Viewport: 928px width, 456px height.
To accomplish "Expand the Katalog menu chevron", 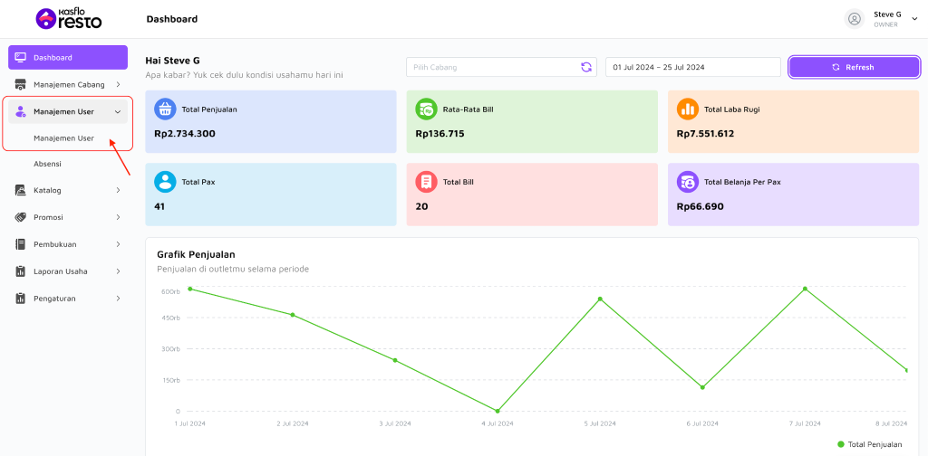I will pyautogui.click(x=118, y=190).
